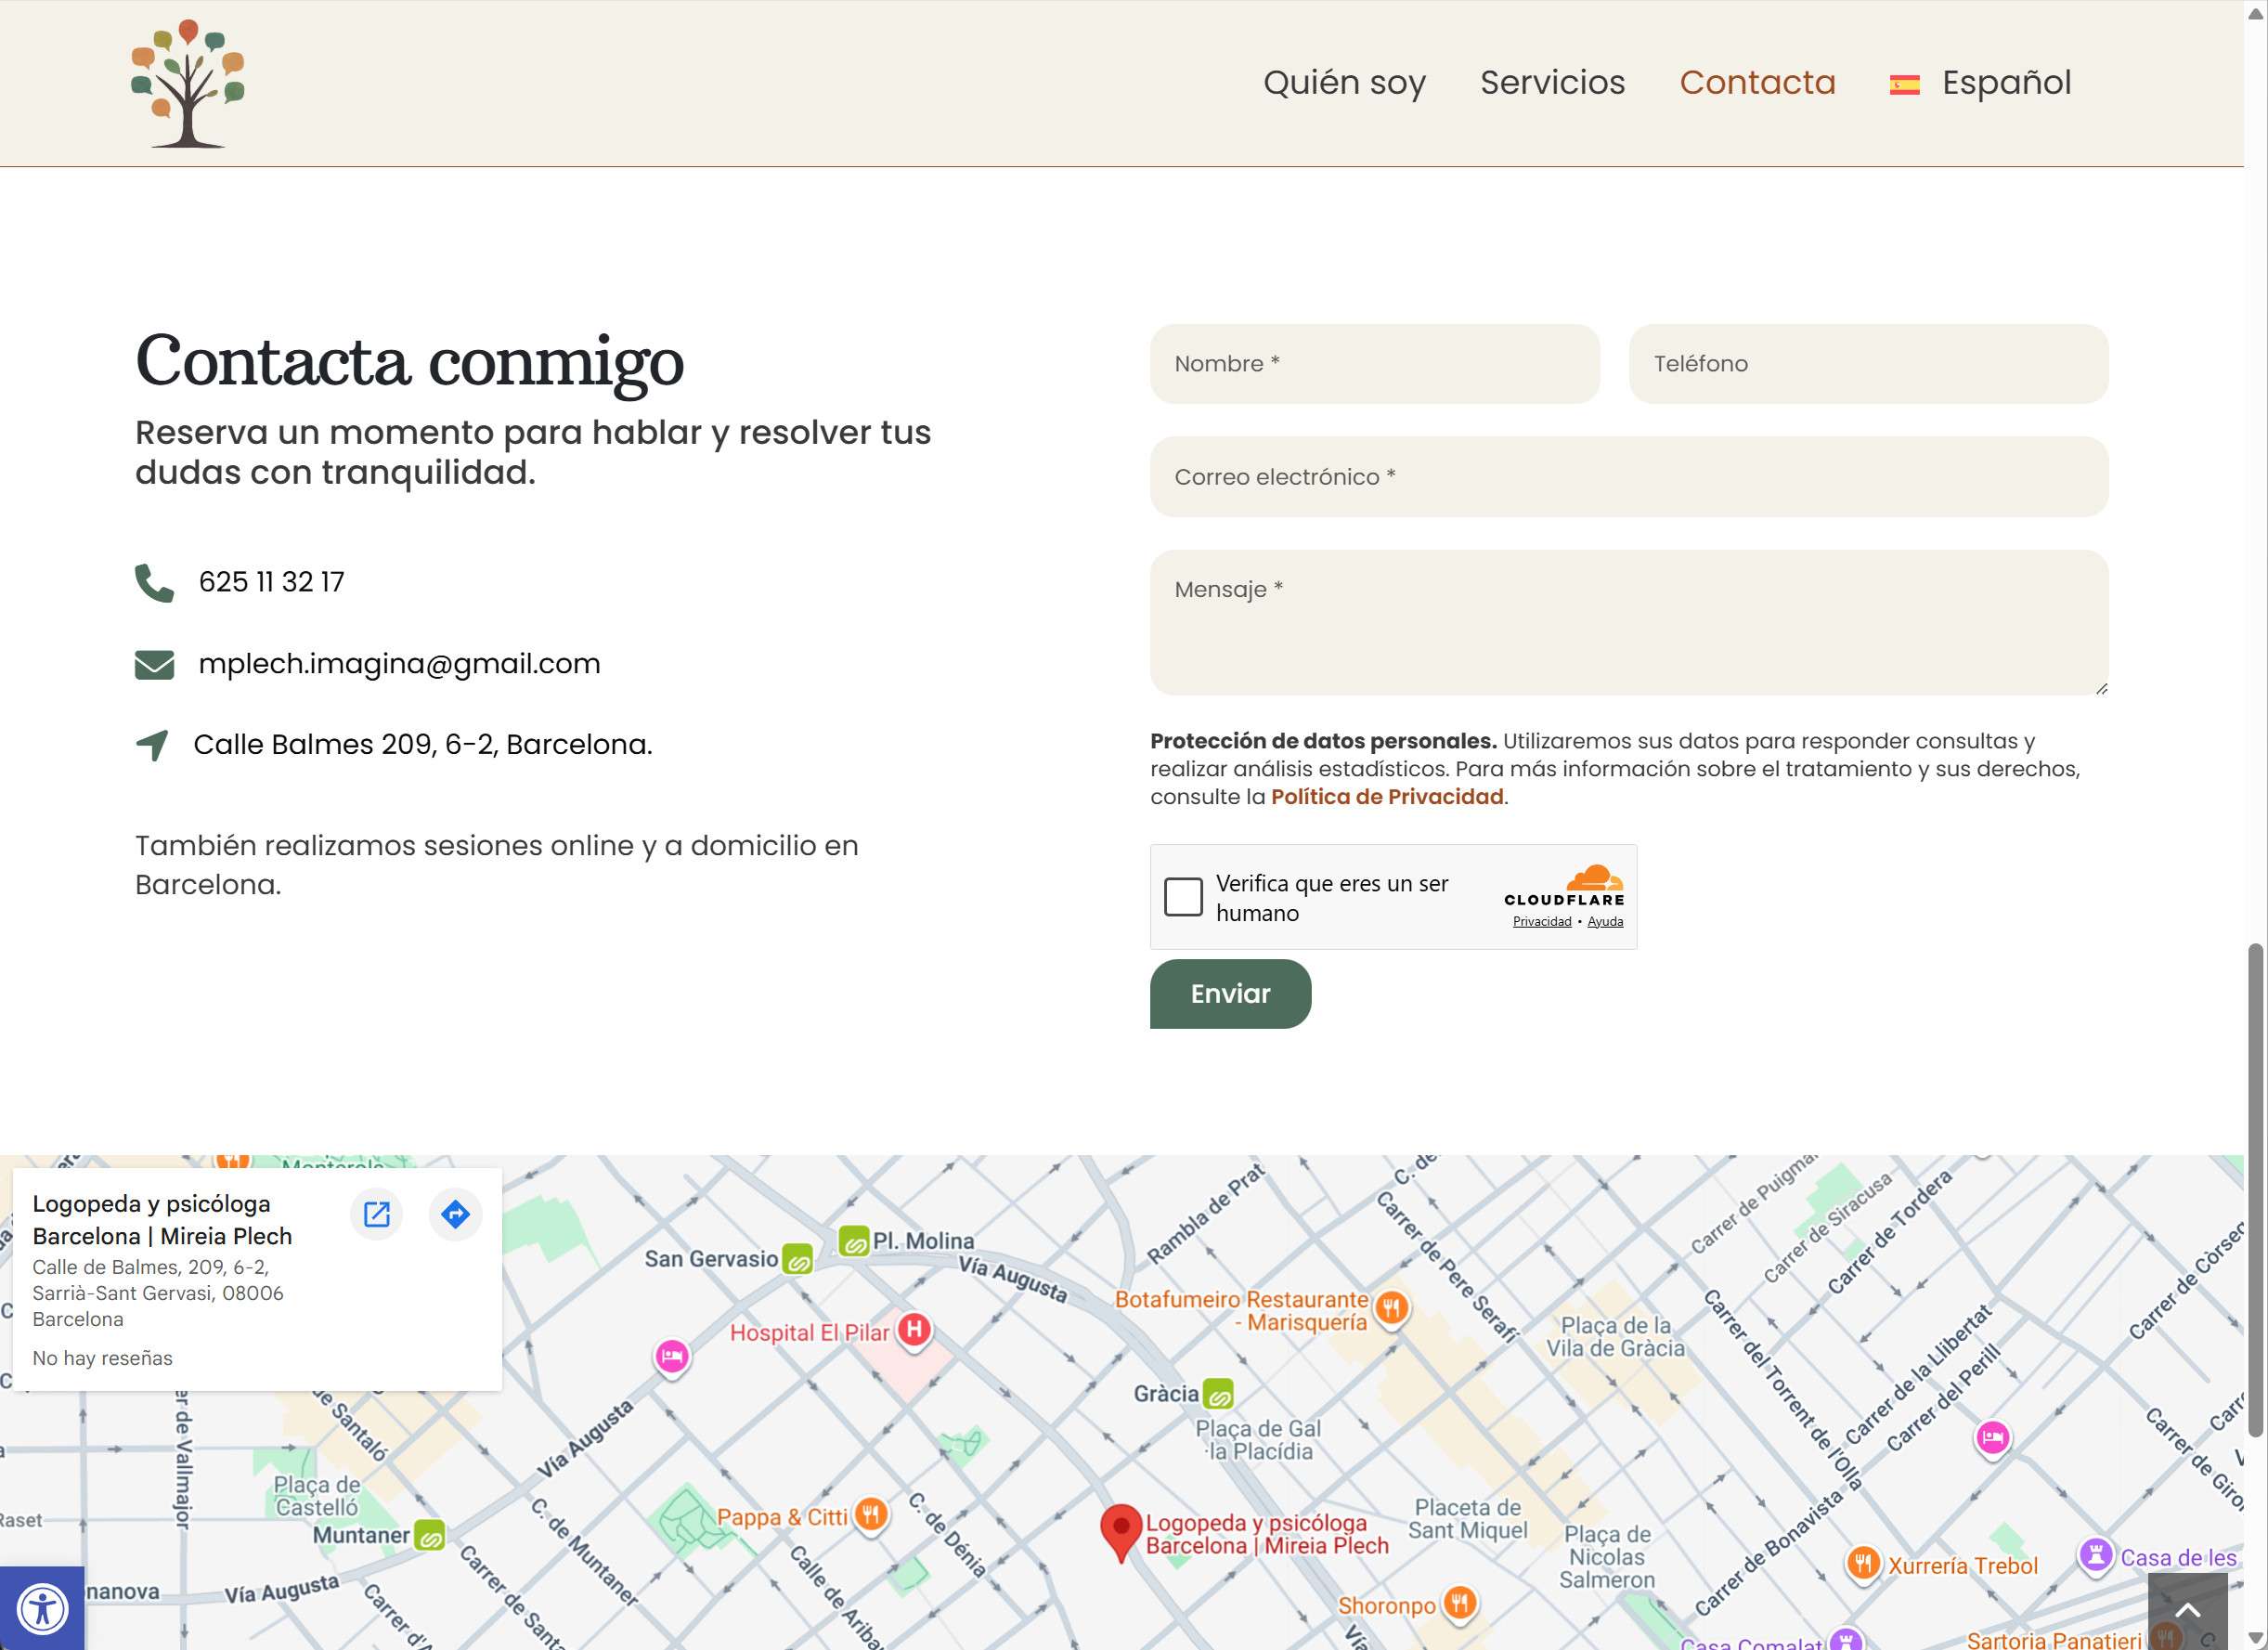Click the Botafumeiro restaurant map marker

pos(1391,1307)
